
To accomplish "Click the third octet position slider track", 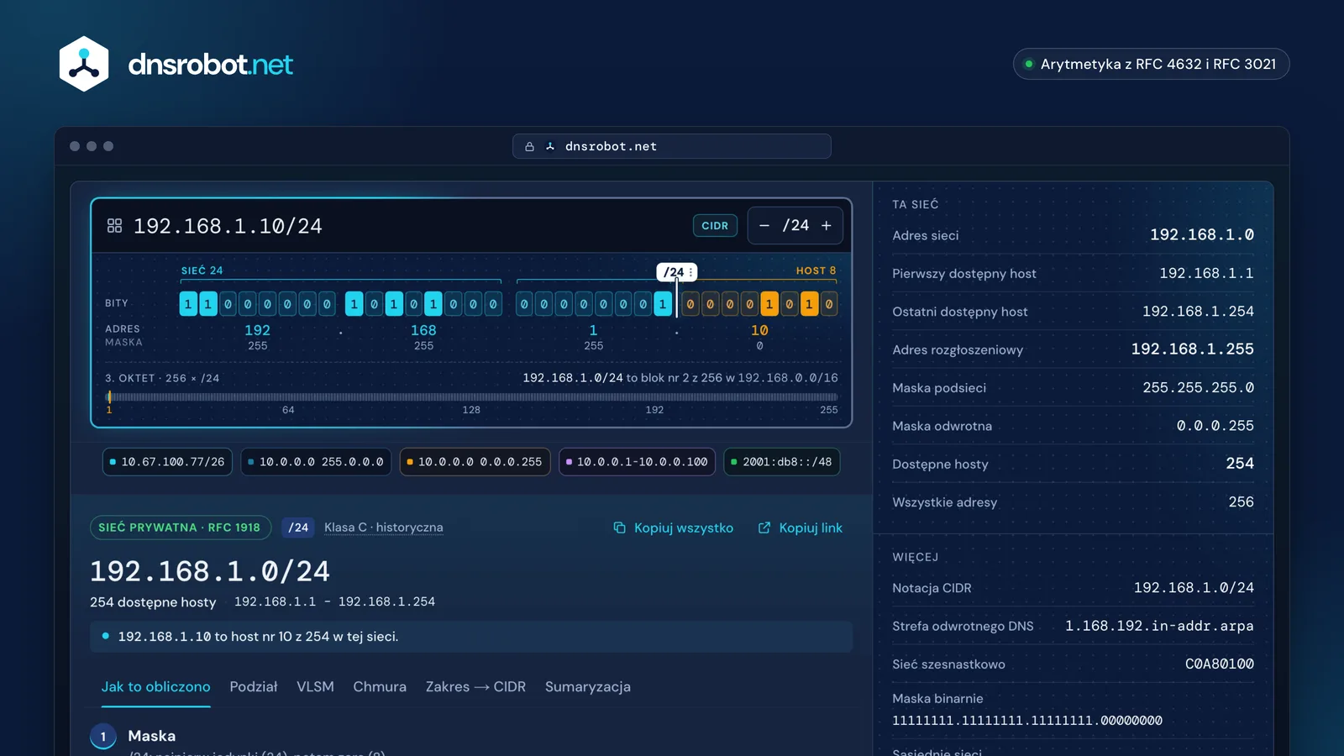I will (471, 397).
